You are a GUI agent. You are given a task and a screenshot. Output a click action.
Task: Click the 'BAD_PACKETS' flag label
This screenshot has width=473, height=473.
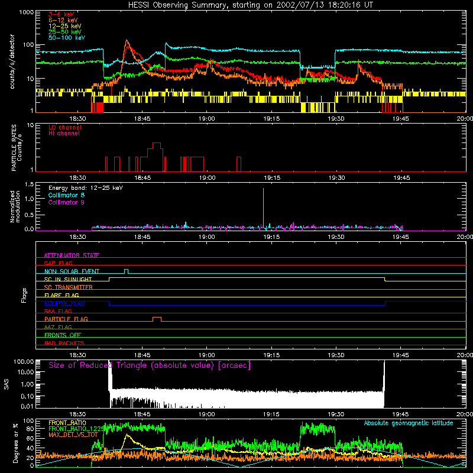(64, 343)
